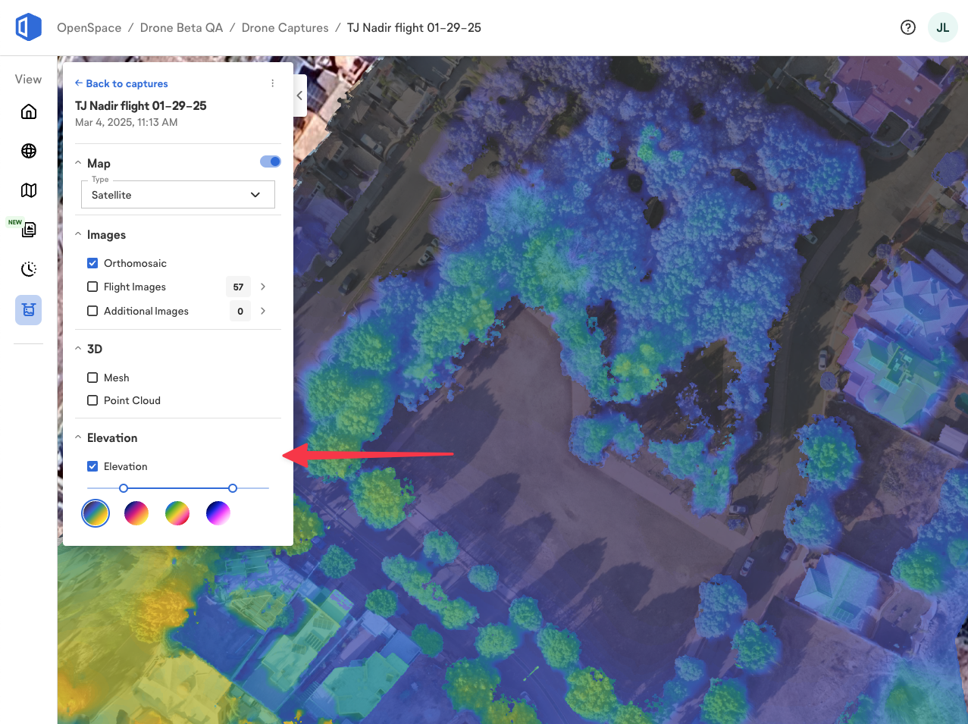This screenshot has width=968, height=724.
Task: Click the Flight Images count badge 57
Action: (x=238, y=287)
